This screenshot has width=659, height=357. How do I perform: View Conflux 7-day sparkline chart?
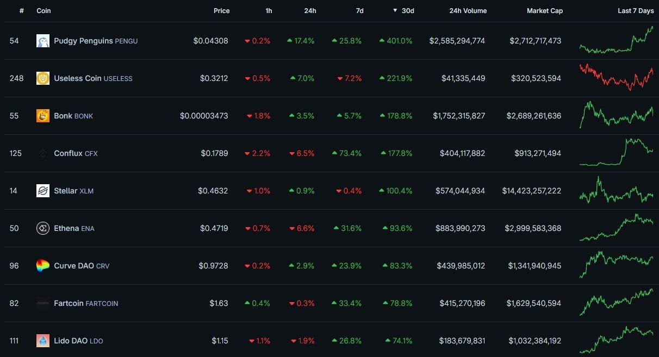tap(617, 152)
